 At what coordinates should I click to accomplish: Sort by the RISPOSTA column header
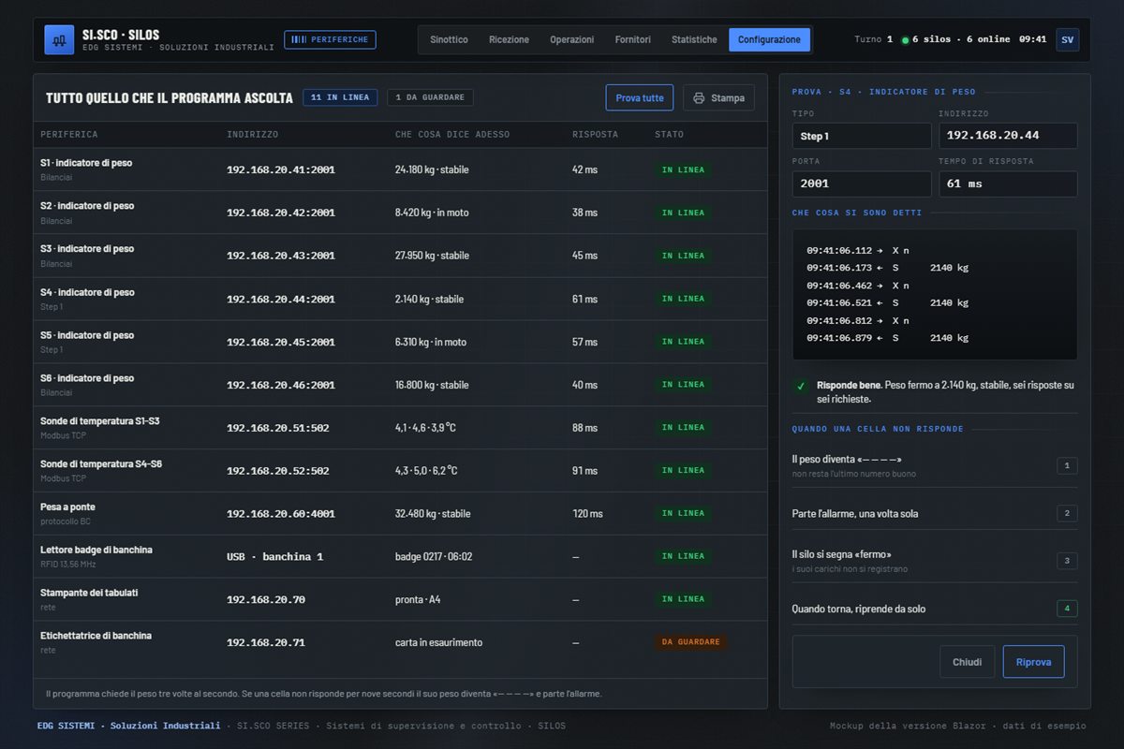click(x=595, y=135)
